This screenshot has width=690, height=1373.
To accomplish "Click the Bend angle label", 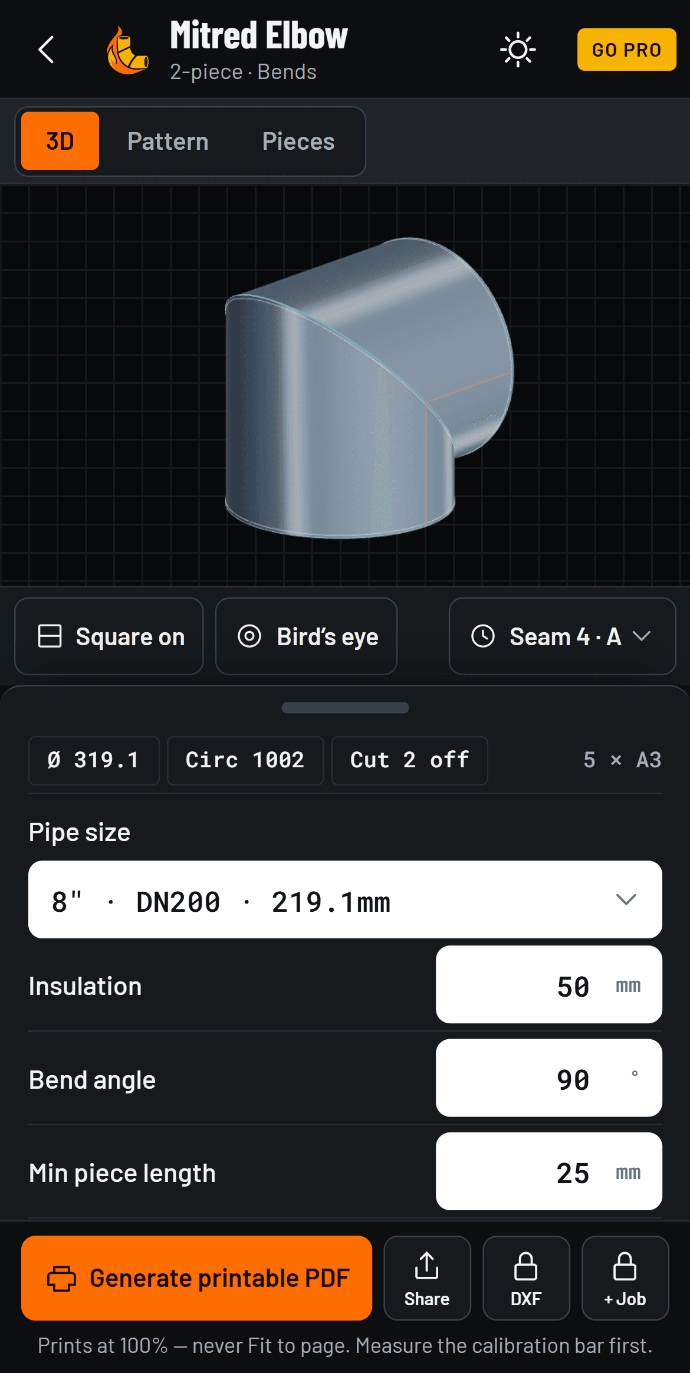I will tap(92, 1080).
